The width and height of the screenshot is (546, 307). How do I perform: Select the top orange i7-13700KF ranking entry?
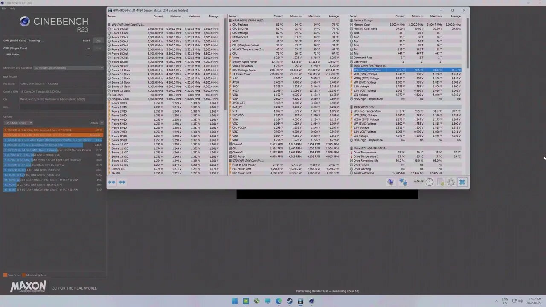(53, 130)
